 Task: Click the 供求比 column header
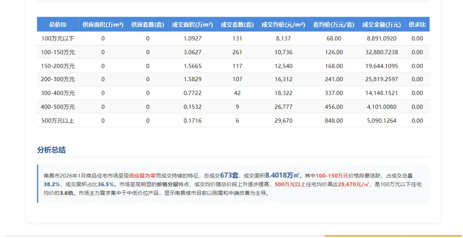click(417, 25)
